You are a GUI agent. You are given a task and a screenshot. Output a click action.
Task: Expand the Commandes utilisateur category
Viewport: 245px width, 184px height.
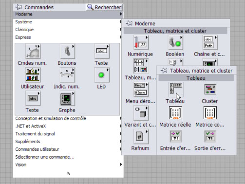68,149
